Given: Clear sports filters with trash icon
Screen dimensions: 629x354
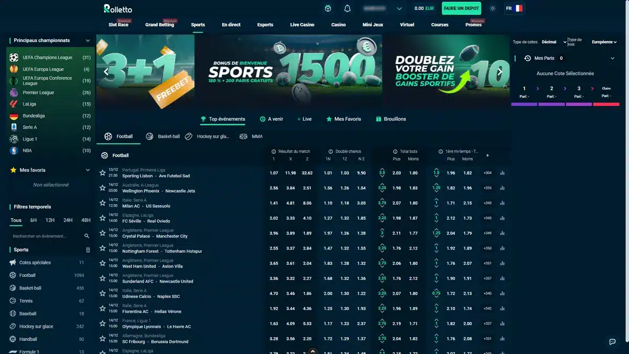Looking at the screenshot, I should coord(88,250).
